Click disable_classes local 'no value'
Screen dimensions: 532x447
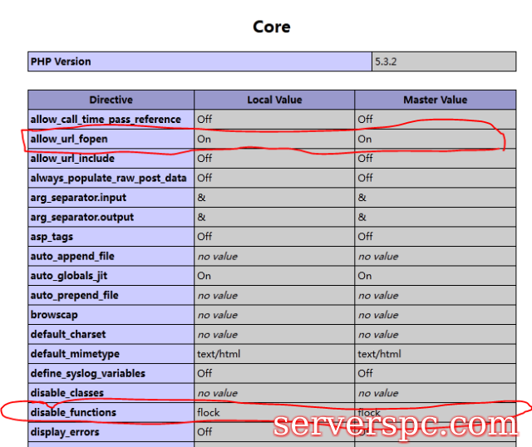pos(218,393)
